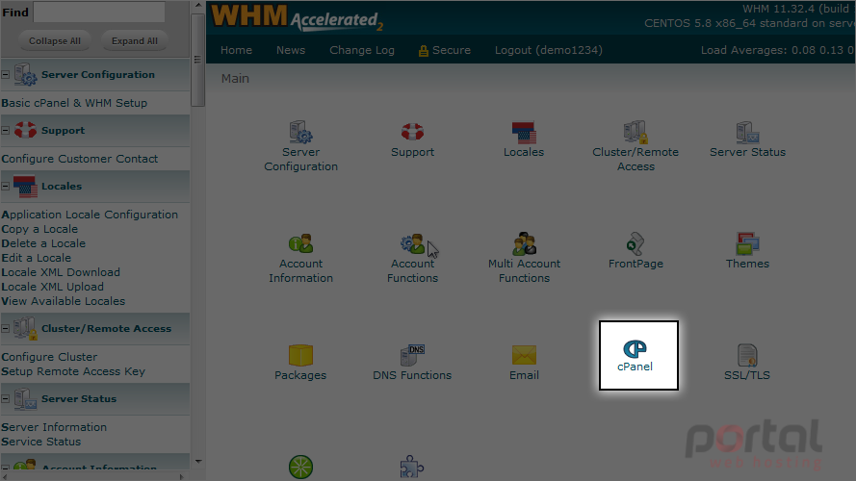Click the Locales flag sidebar icon
856x481 pixels.
(25, 186)
